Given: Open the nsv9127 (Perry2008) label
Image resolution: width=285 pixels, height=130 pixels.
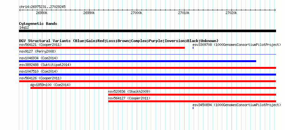Looking at the screenshot, I should [x=37, y=51].
